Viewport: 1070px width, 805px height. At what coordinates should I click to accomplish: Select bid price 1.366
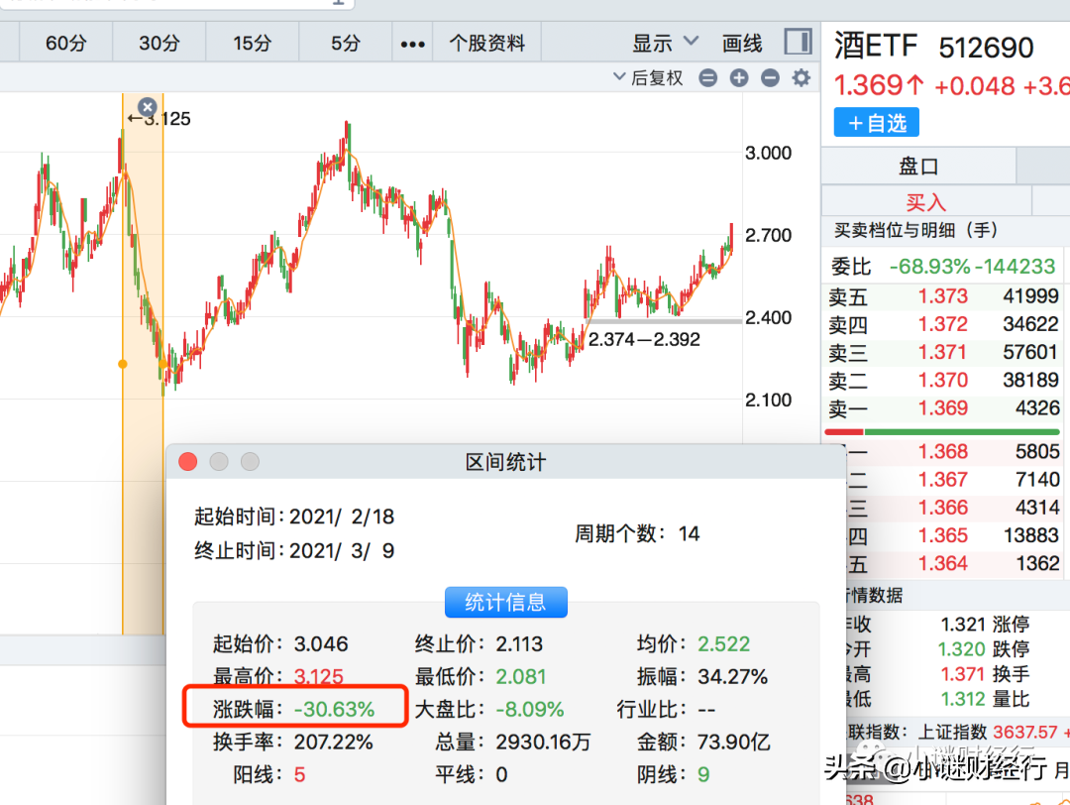coord(943,508)
